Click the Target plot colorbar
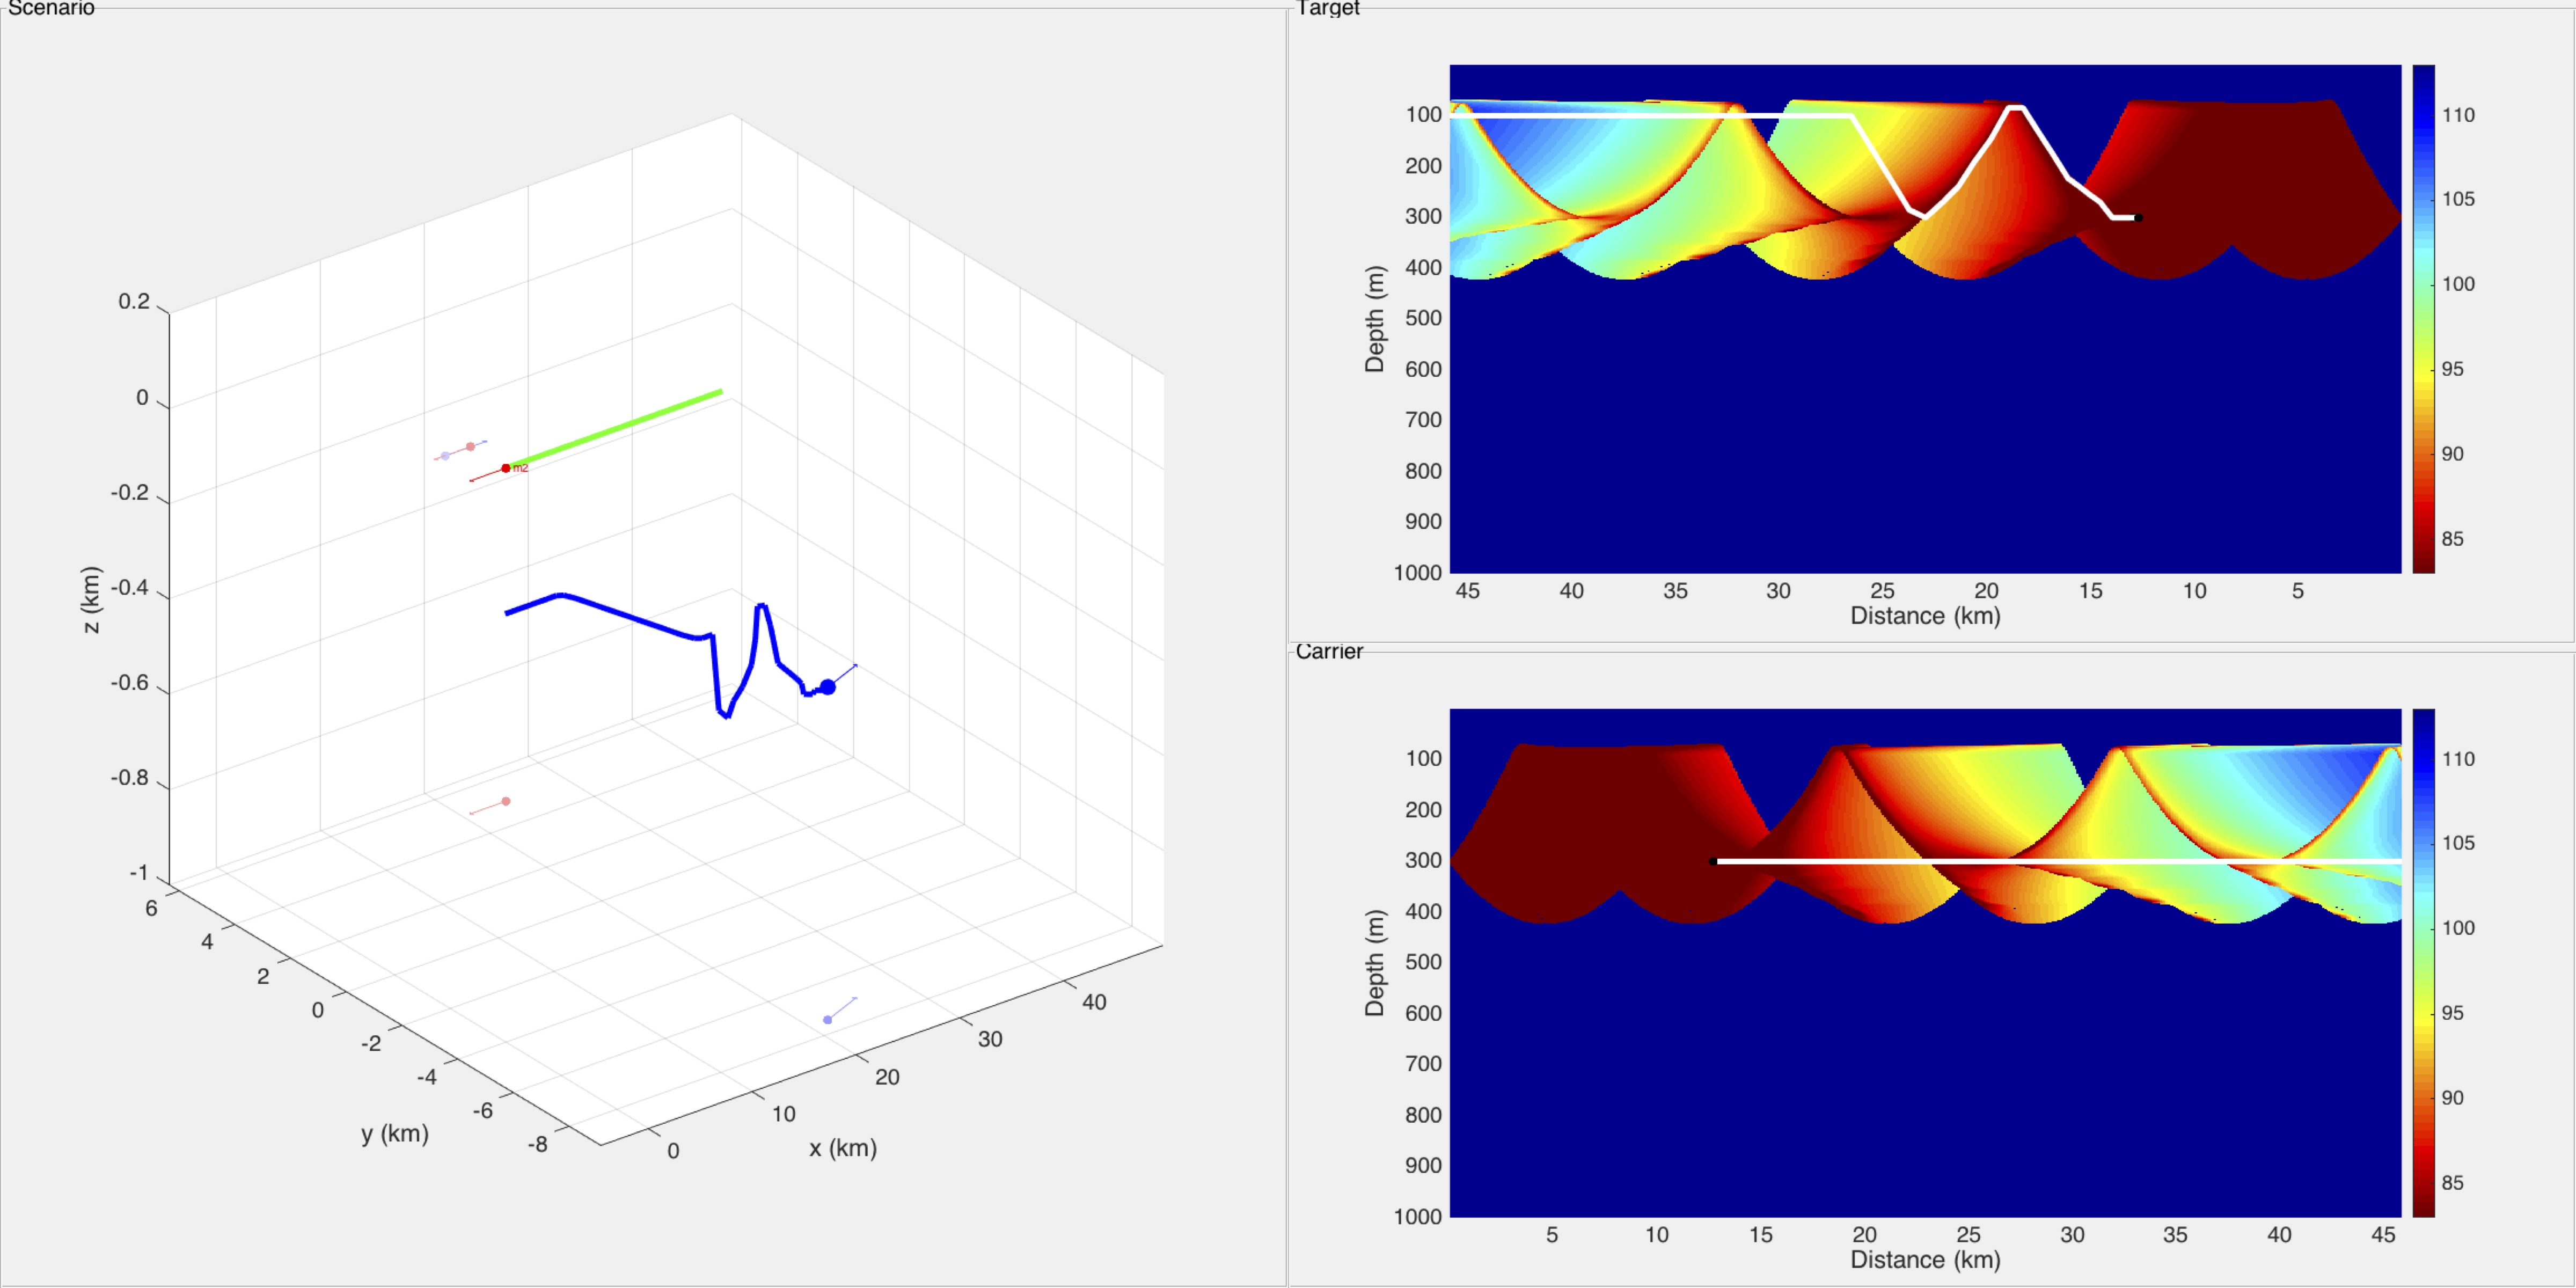 click(x=2423, y=319)
